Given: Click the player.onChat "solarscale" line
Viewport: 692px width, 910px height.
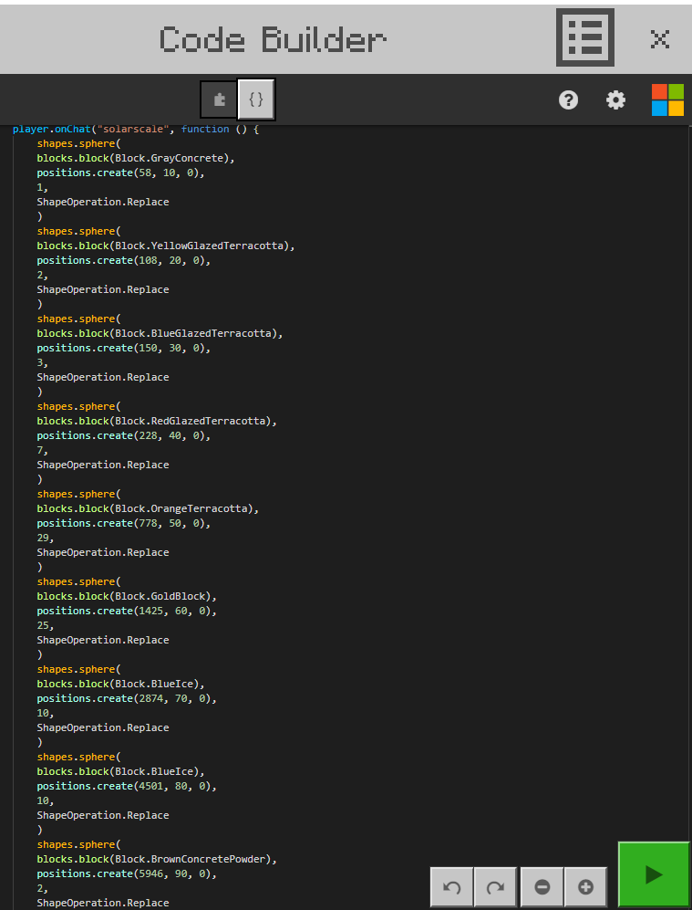Looking at the screenshot, I should (x=136, y=129).
